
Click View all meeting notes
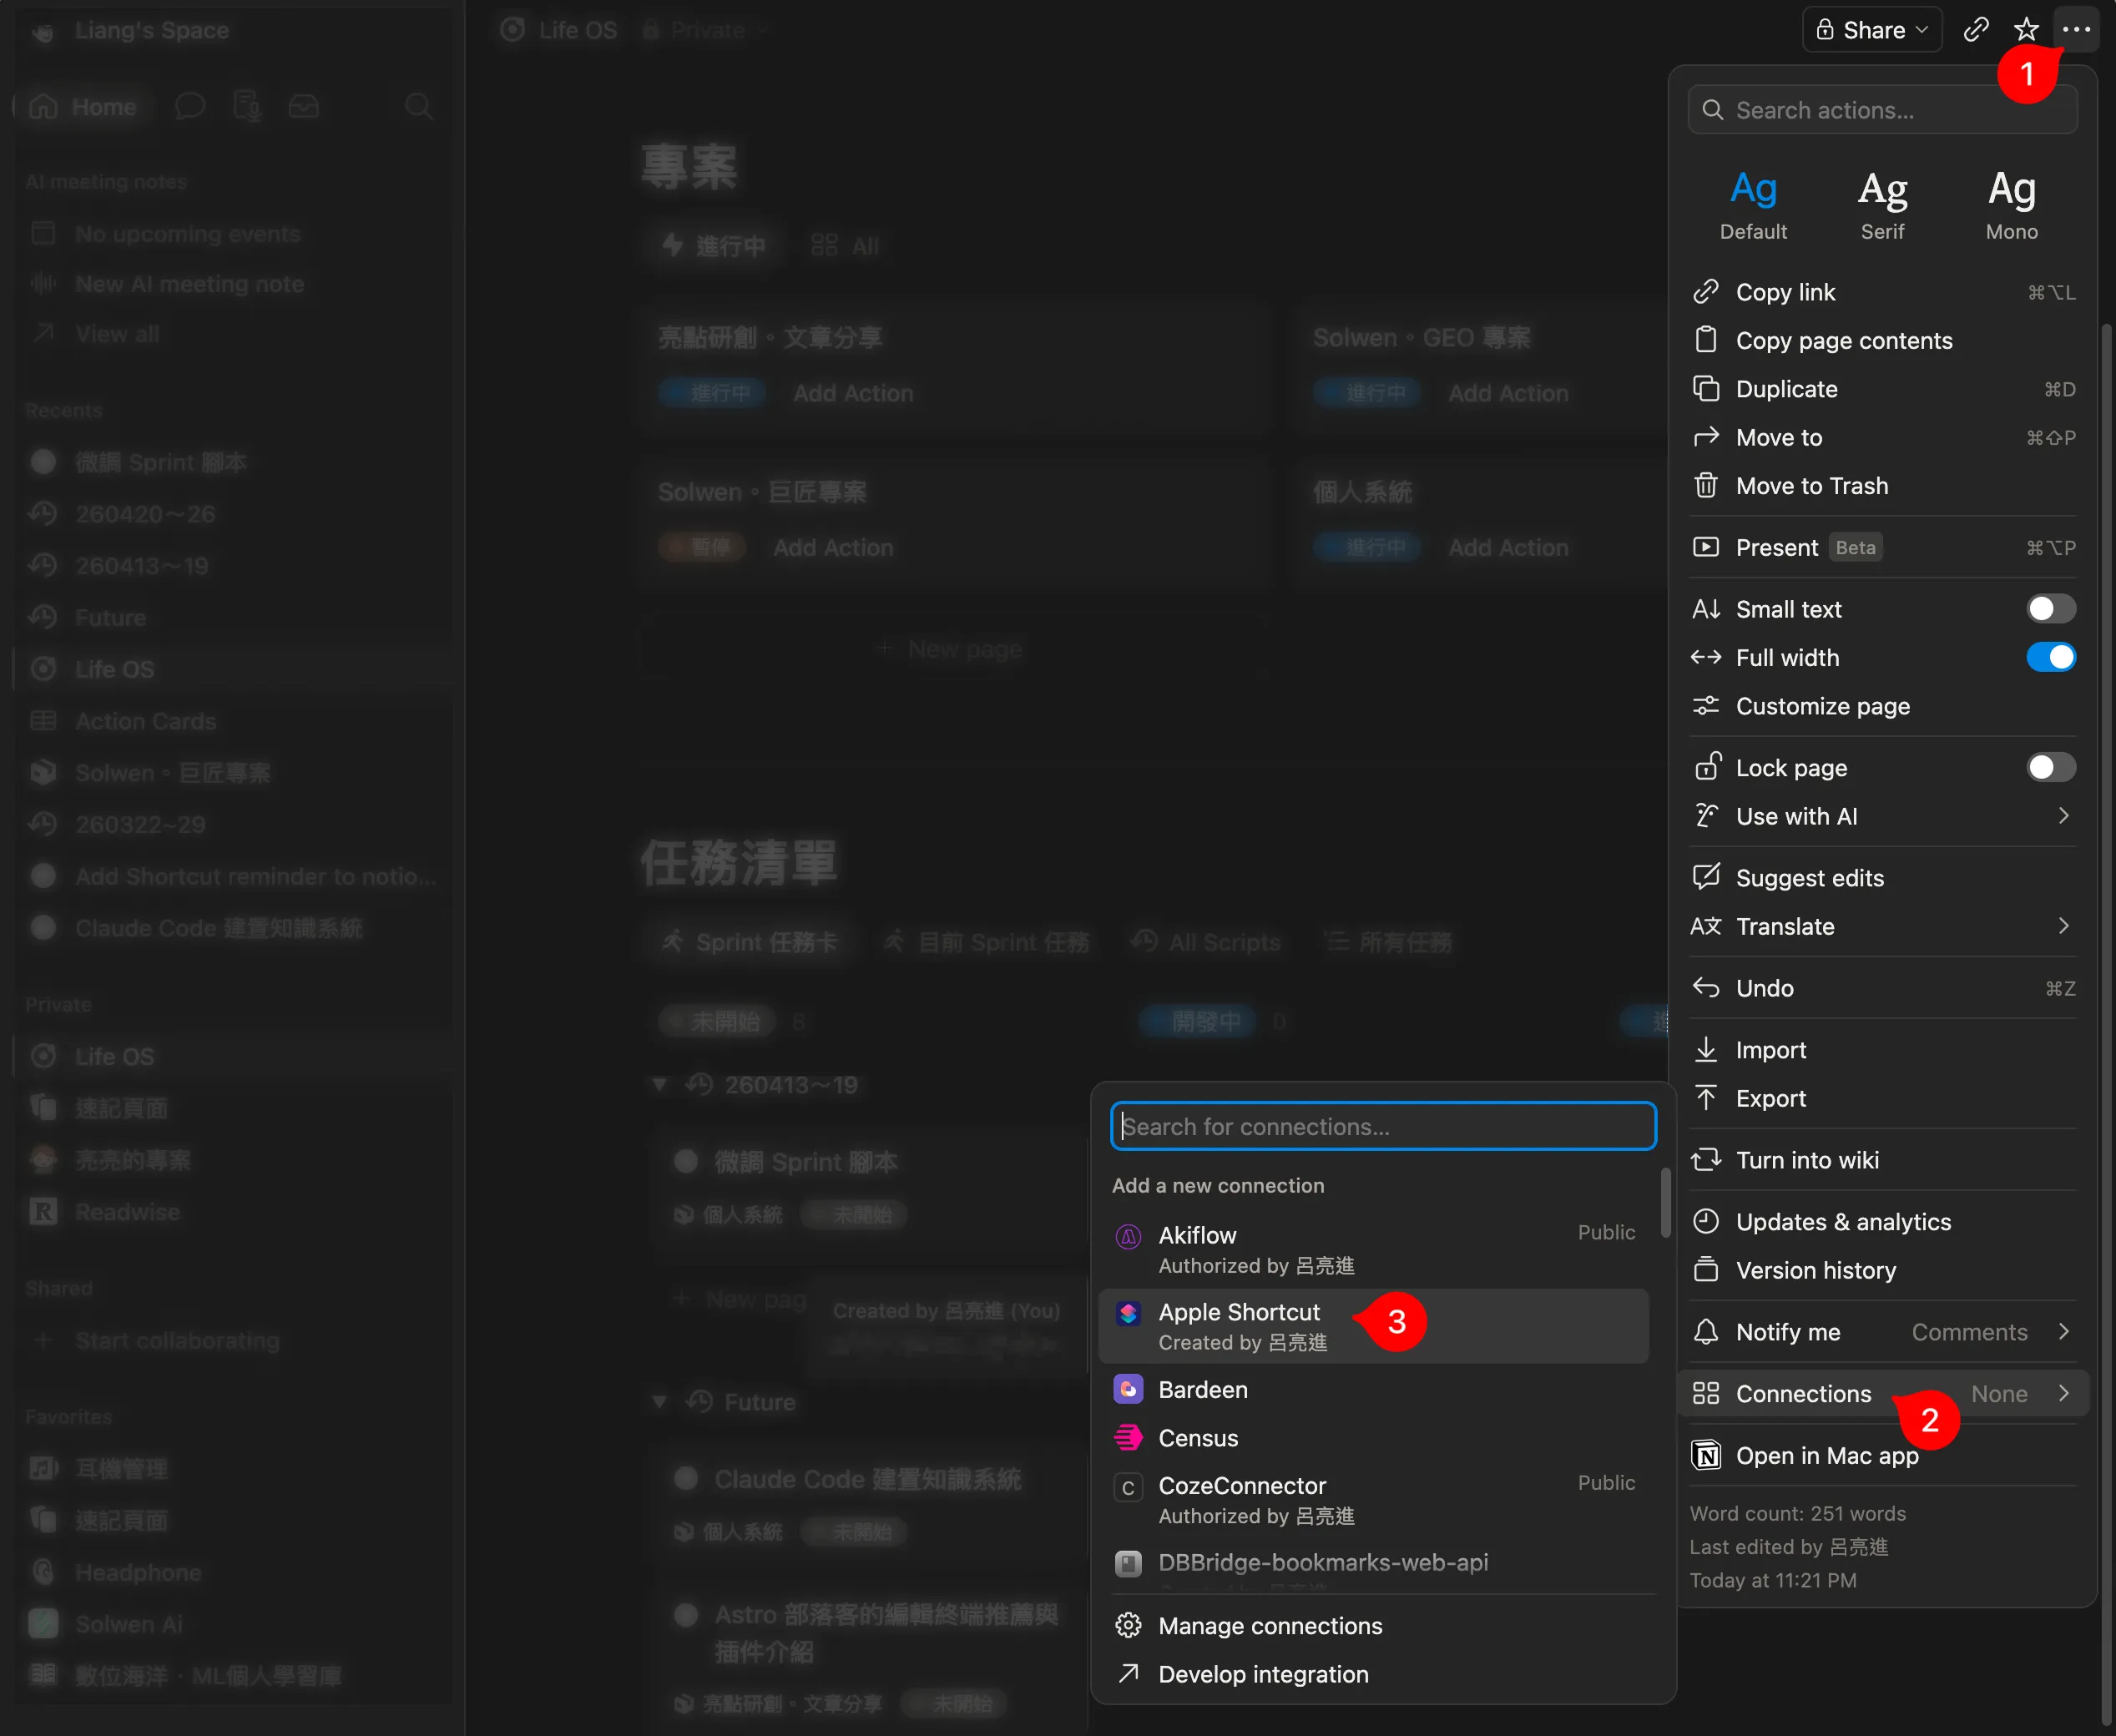232,334
